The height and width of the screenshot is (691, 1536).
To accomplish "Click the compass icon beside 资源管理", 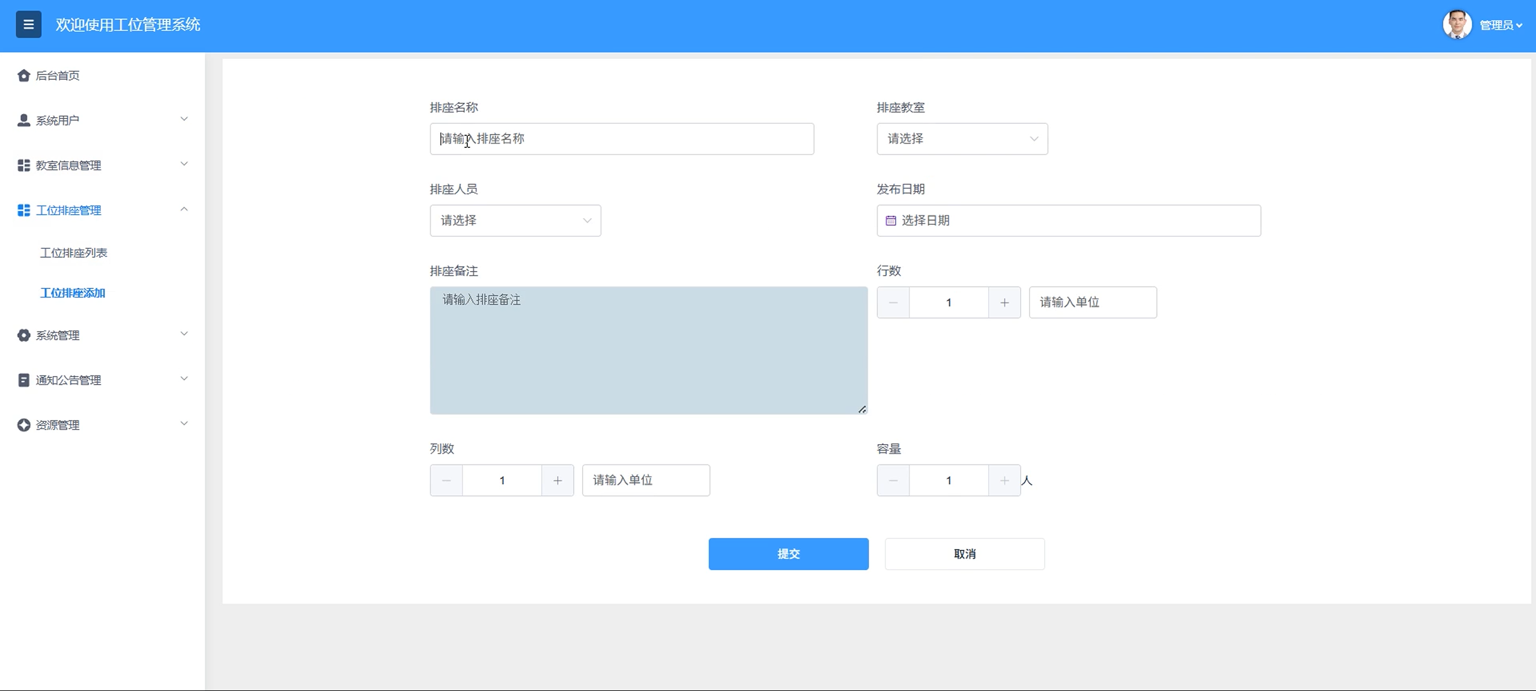I will 23,425.
